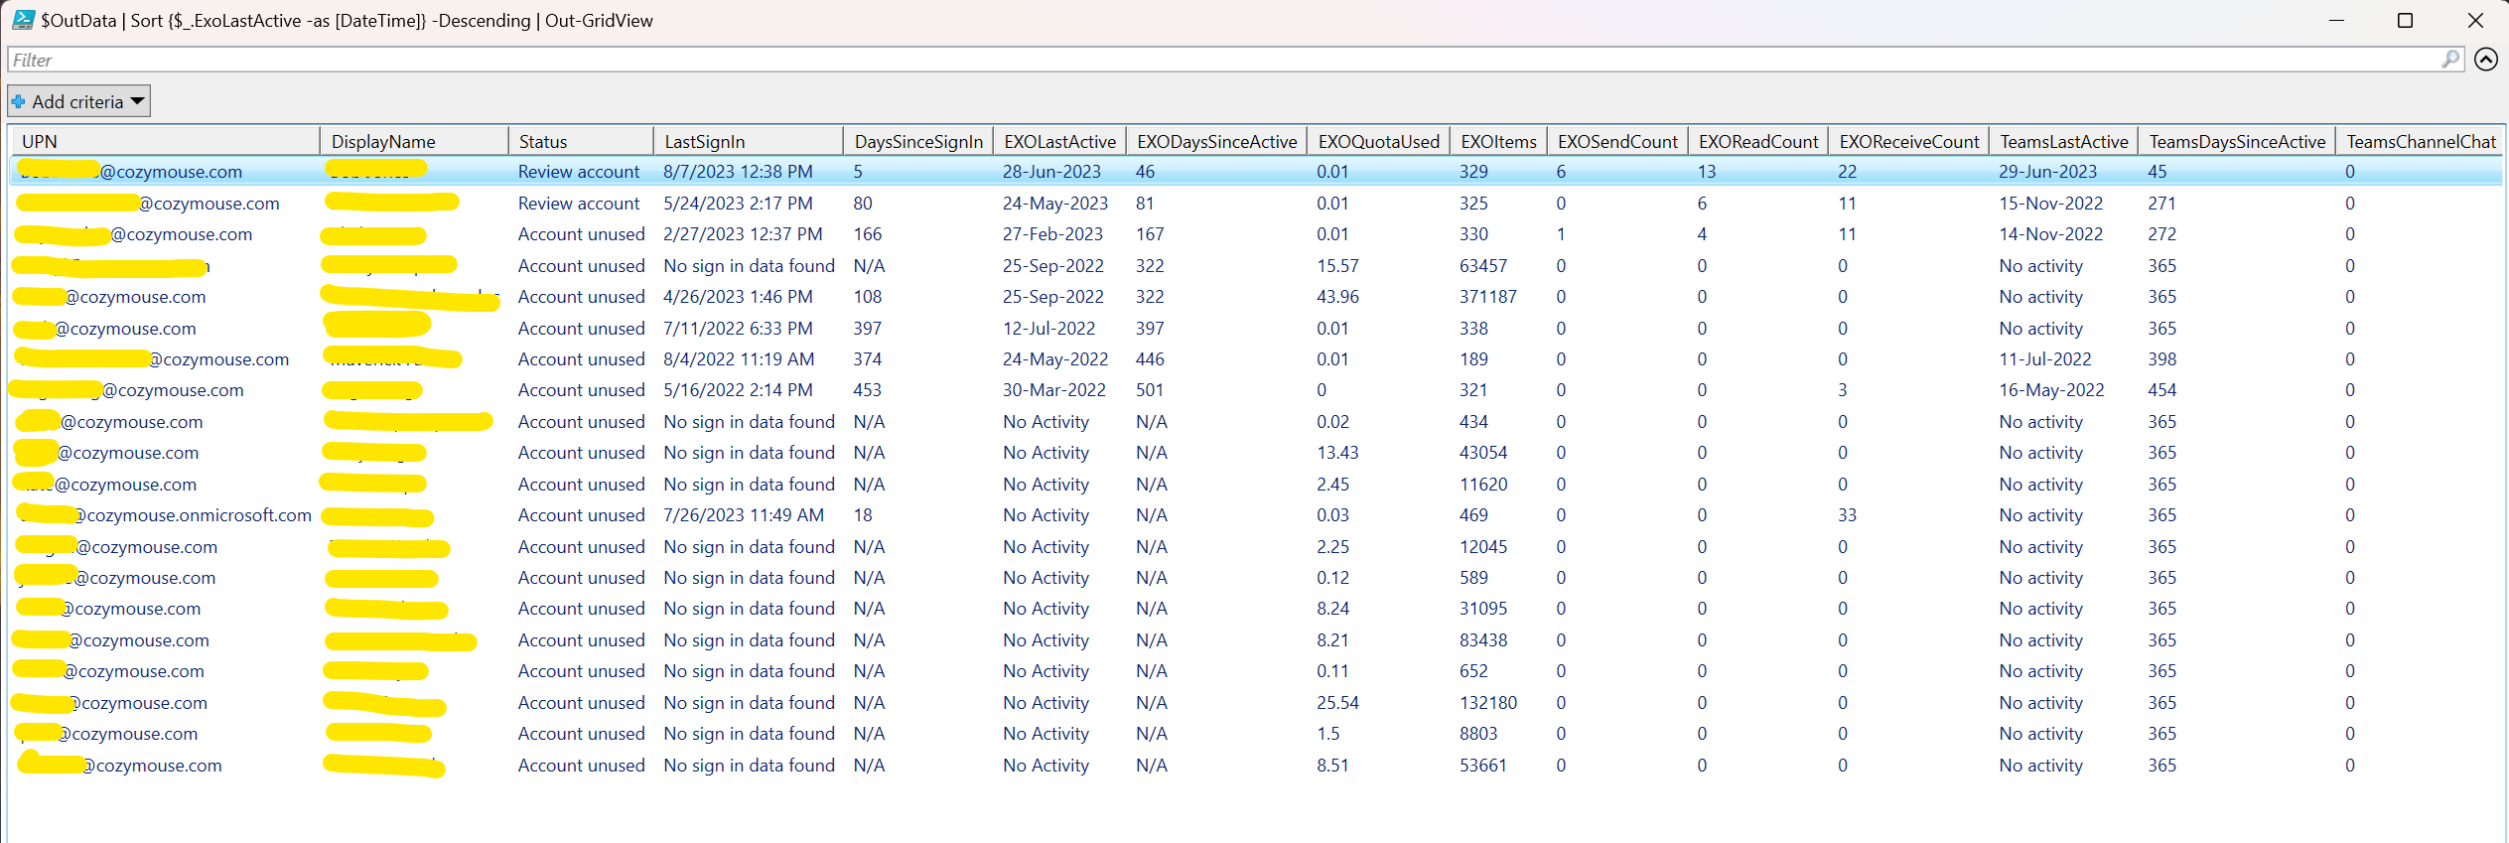Click the EXOItems value 63457
Screen dimensions: 2509x843
1482,266
